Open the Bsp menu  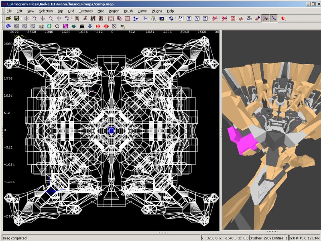[61, 11]
